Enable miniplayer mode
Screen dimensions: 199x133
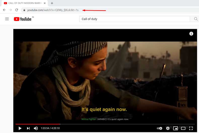(x=176, y=128)
